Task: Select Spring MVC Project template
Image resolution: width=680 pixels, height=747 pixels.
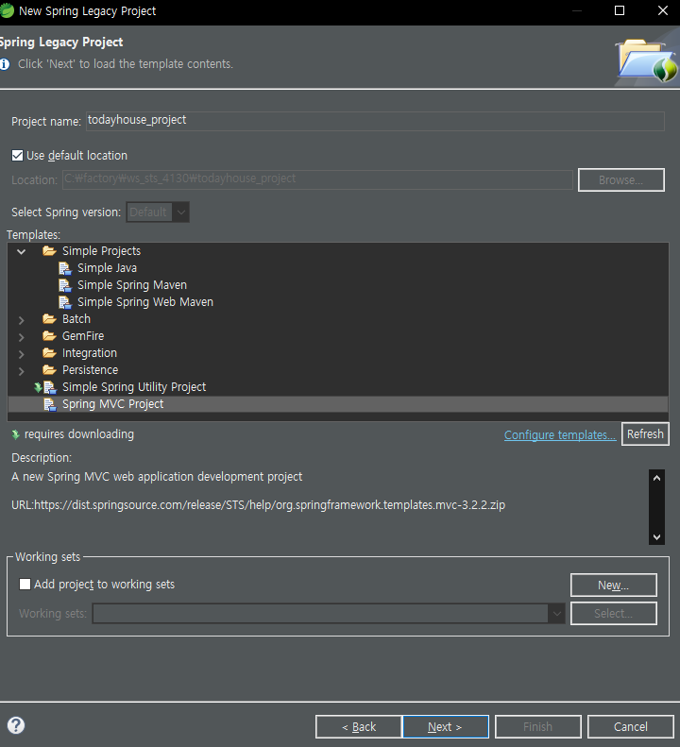Action: click(x=338, y=404)
